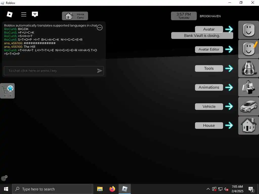This screenshot has width=259, height=194.
Task: Open the House icon in the side panel
Action: (x=248, y=125)
